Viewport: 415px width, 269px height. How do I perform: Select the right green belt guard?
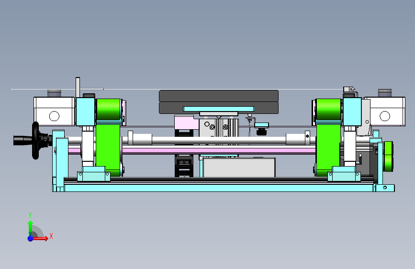(x=328, y=137)
